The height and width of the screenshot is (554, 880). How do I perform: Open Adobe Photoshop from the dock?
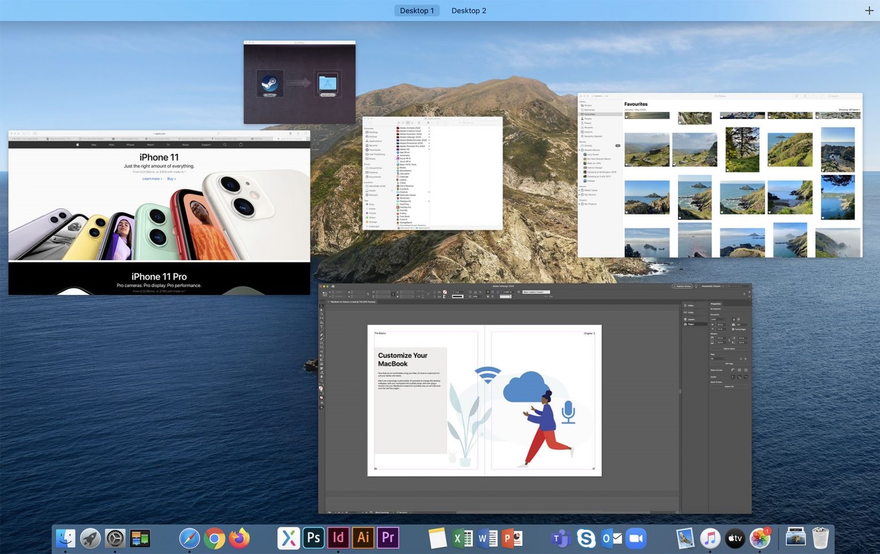pyautogui.click(x=313, y=538)
